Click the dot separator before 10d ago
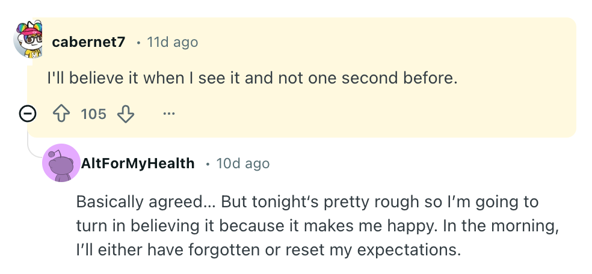 click(x=208, y=164)
